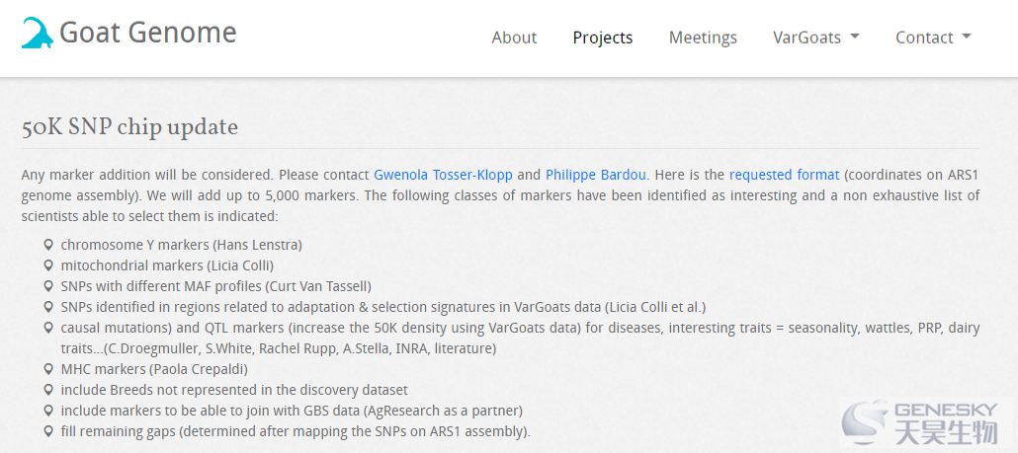Click the 50K SNP chip update heading
1018x453 pixels.
point(129,127)
